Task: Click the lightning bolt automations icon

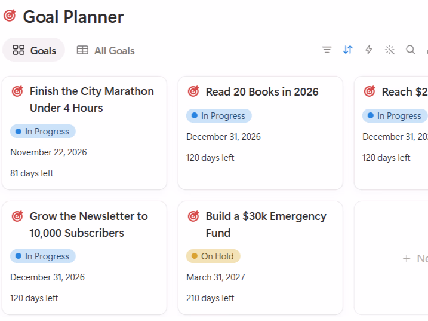Action: coord(369,50)
